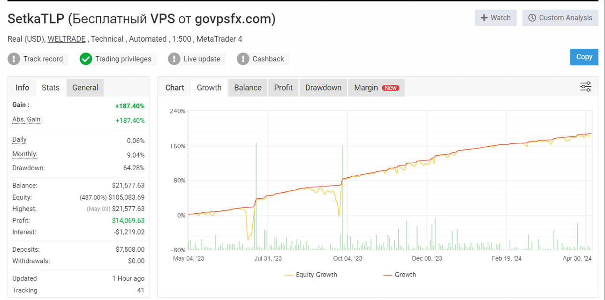Click the red New badge on Margin
The width and height of the screenshot is (605, 300).
(x=391, y=88)
